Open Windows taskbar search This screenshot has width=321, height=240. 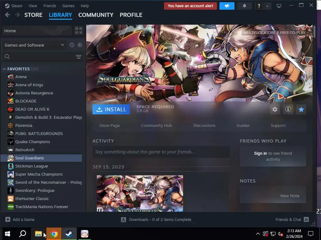coord(23,234)
